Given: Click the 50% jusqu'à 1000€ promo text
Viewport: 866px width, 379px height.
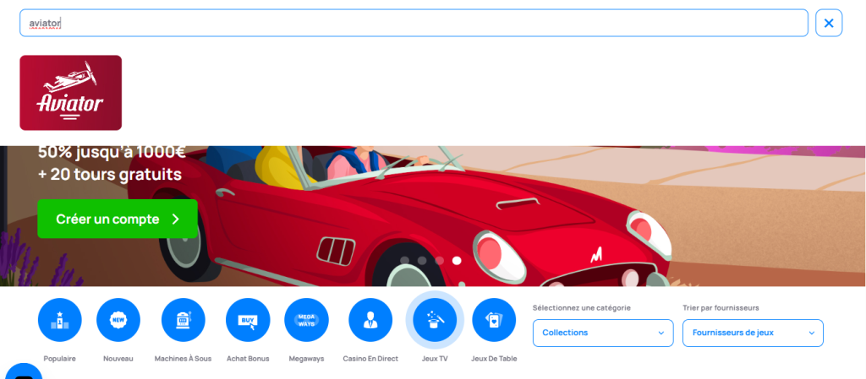Looking at the screenshot, I should (x=112, y=151).
